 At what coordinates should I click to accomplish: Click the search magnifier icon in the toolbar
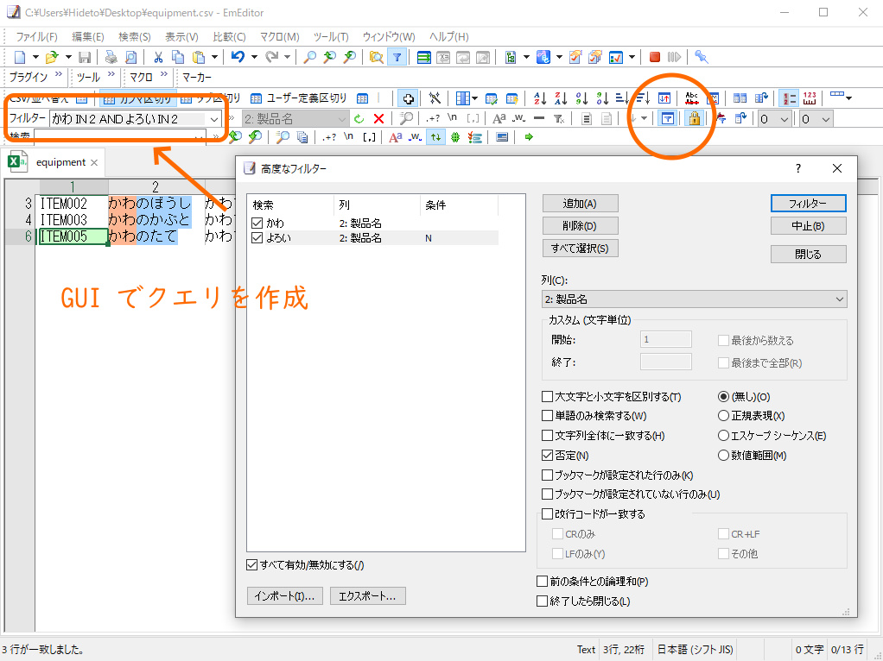click(308, 57)
